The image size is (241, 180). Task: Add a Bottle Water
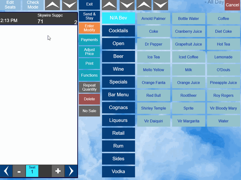[188, 19]
